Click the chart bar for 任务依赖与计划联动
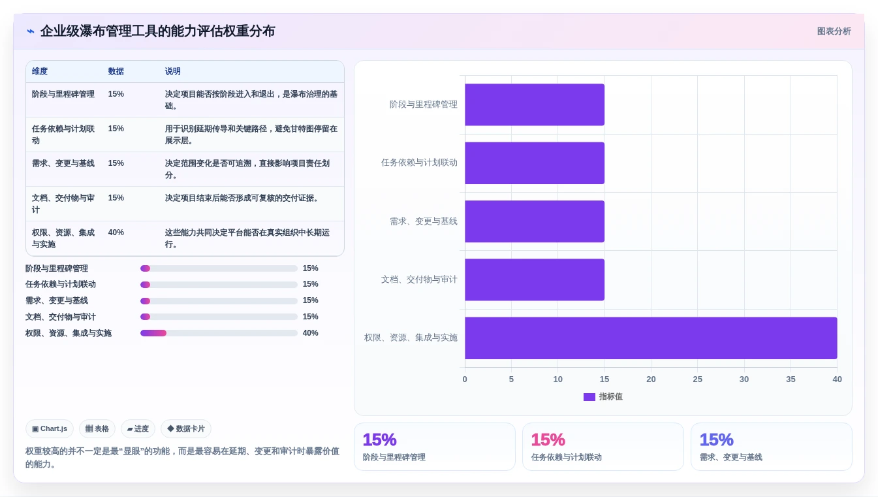 pyautogui.click(x=535, y=163)
